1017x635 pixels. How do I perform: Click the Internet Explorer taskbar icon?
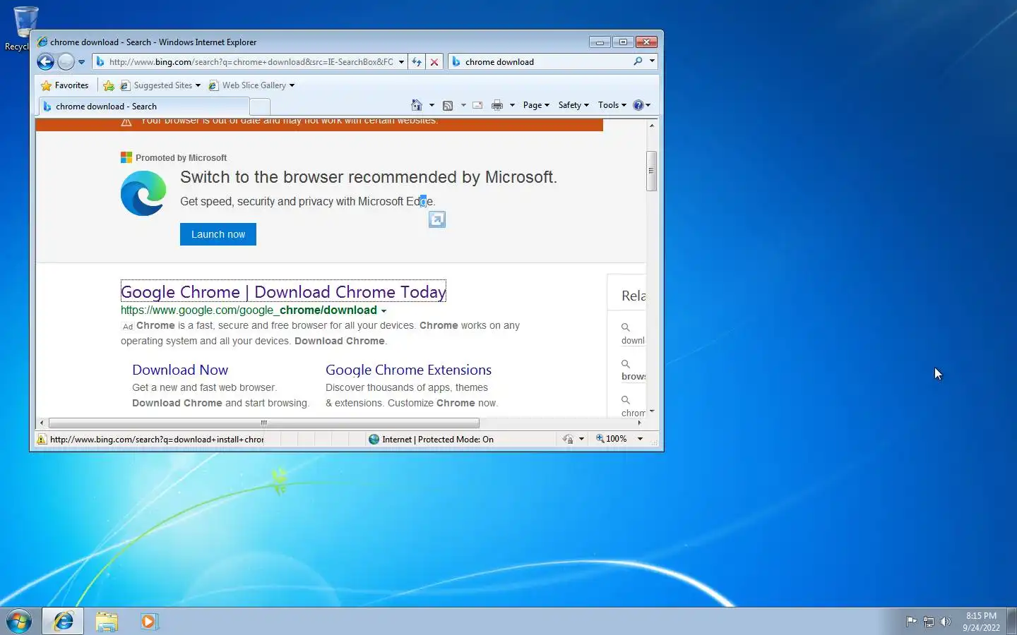pyautogui.click(x=64, y=621)
